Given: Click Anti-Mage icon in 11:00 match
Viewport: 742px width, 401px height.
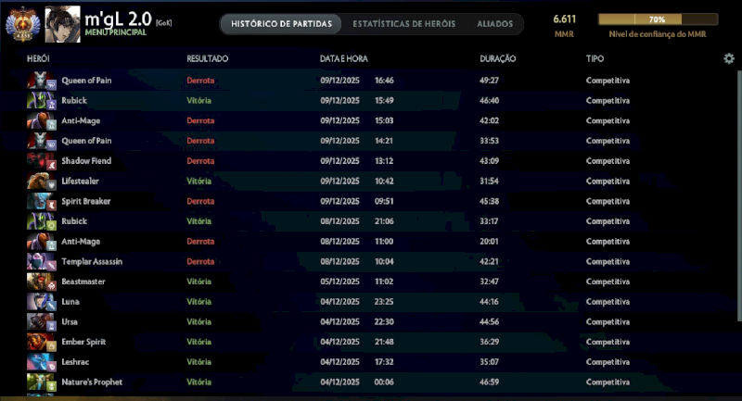Looking at the screenshot, I should [42, 242].
